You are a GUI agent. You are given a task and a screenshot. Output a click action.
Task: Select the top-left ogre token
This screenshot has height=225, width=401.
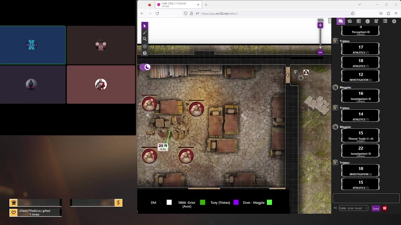pyautogui.click(x=149, y=104)
